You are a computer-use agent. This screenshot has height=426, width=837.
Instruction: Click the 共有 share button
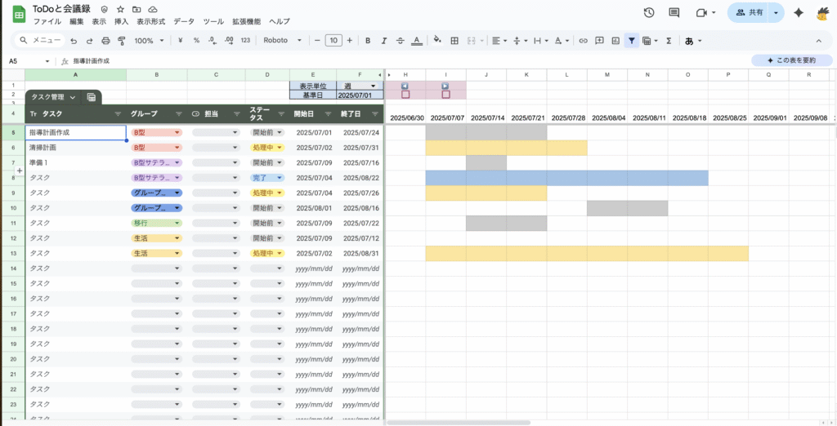click(749, 13)
